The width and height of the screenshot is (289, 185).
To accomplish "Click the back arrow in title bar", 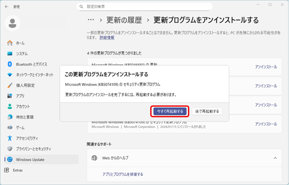I will 7,7.
